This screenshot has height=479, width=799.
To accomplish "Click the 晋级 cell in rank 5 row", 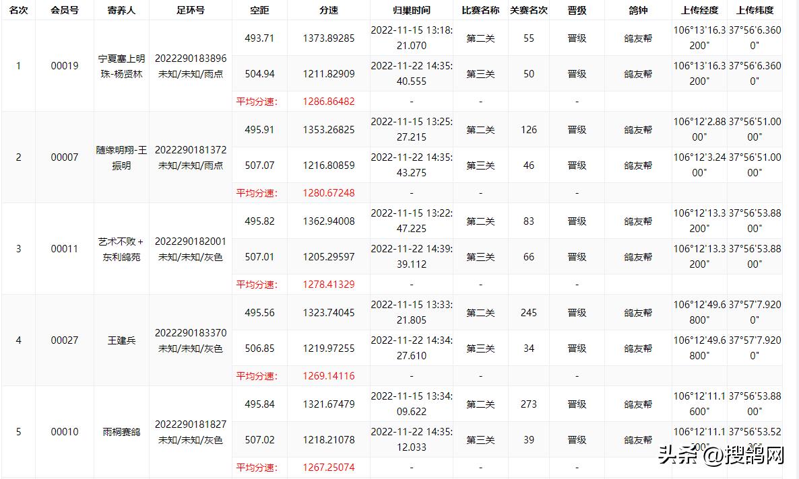I will (x=577, y=404).
